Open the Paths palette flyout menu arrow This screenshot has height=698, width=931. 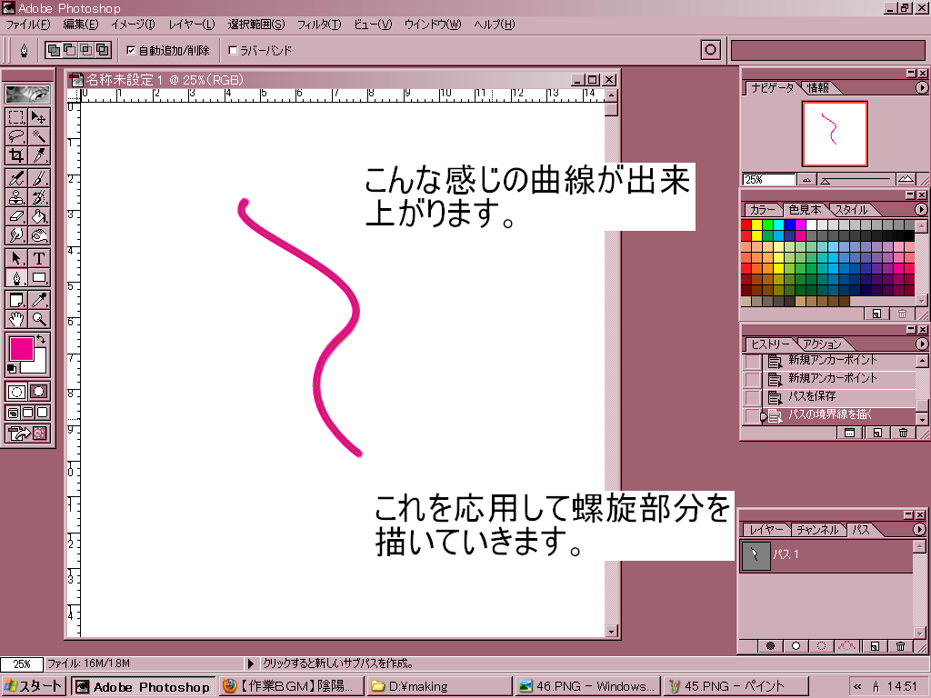click(921, 529)
